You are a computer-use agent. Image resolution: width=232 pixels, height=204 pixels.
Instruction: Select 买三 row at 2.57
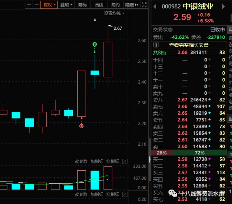(189, 172)
